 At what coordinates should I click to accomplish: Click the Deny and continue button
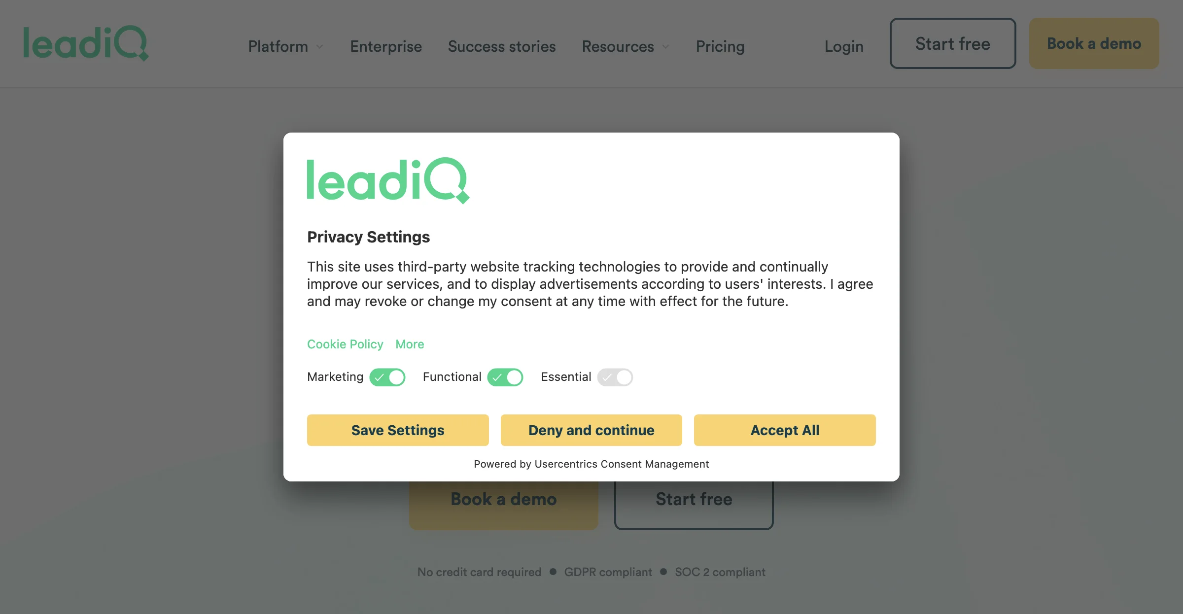591,429
